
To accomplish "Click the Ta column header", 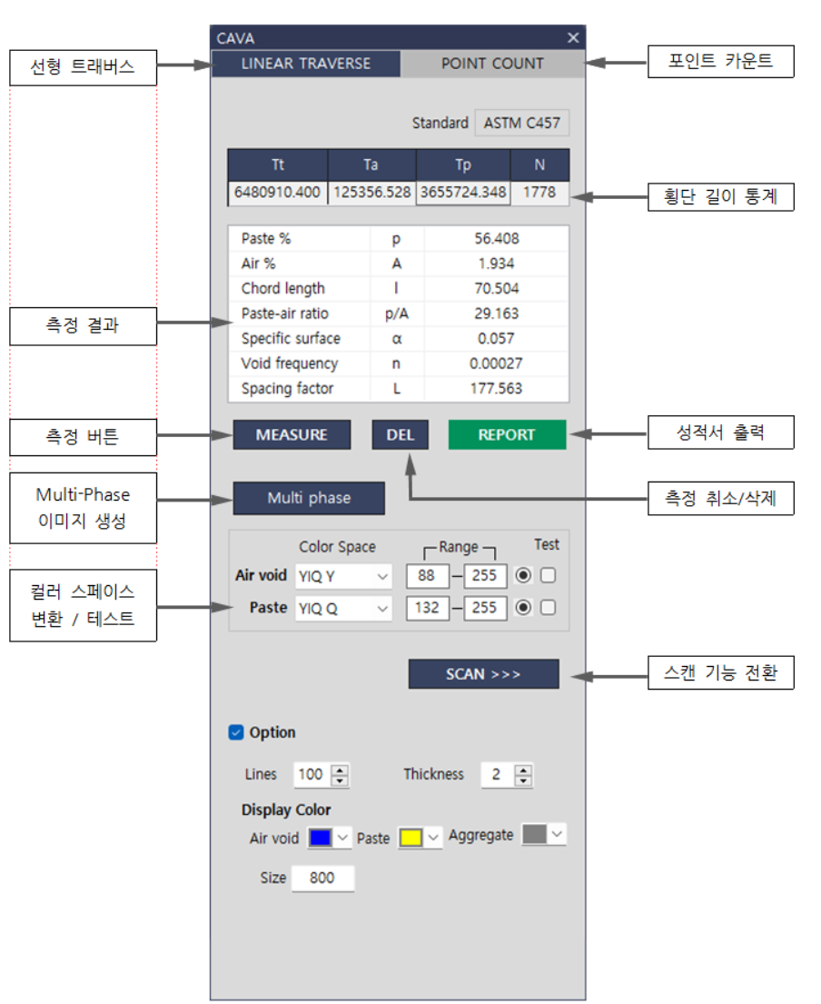I will coord(371,165).
